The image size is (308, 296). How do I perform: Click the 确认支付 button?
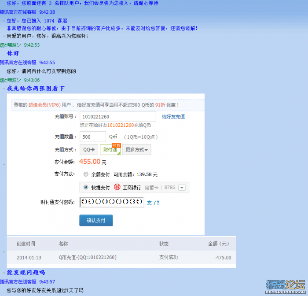tap(96, 220)
